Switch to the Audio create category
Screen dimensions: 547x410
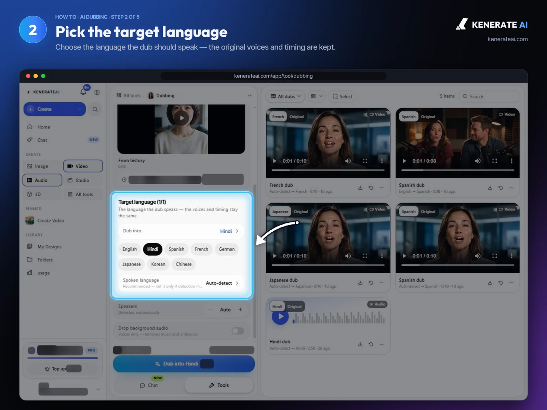point(42,180)
